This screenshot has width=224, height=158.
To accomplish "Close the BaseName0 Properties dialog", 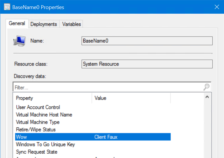I will tap(217, 7).
